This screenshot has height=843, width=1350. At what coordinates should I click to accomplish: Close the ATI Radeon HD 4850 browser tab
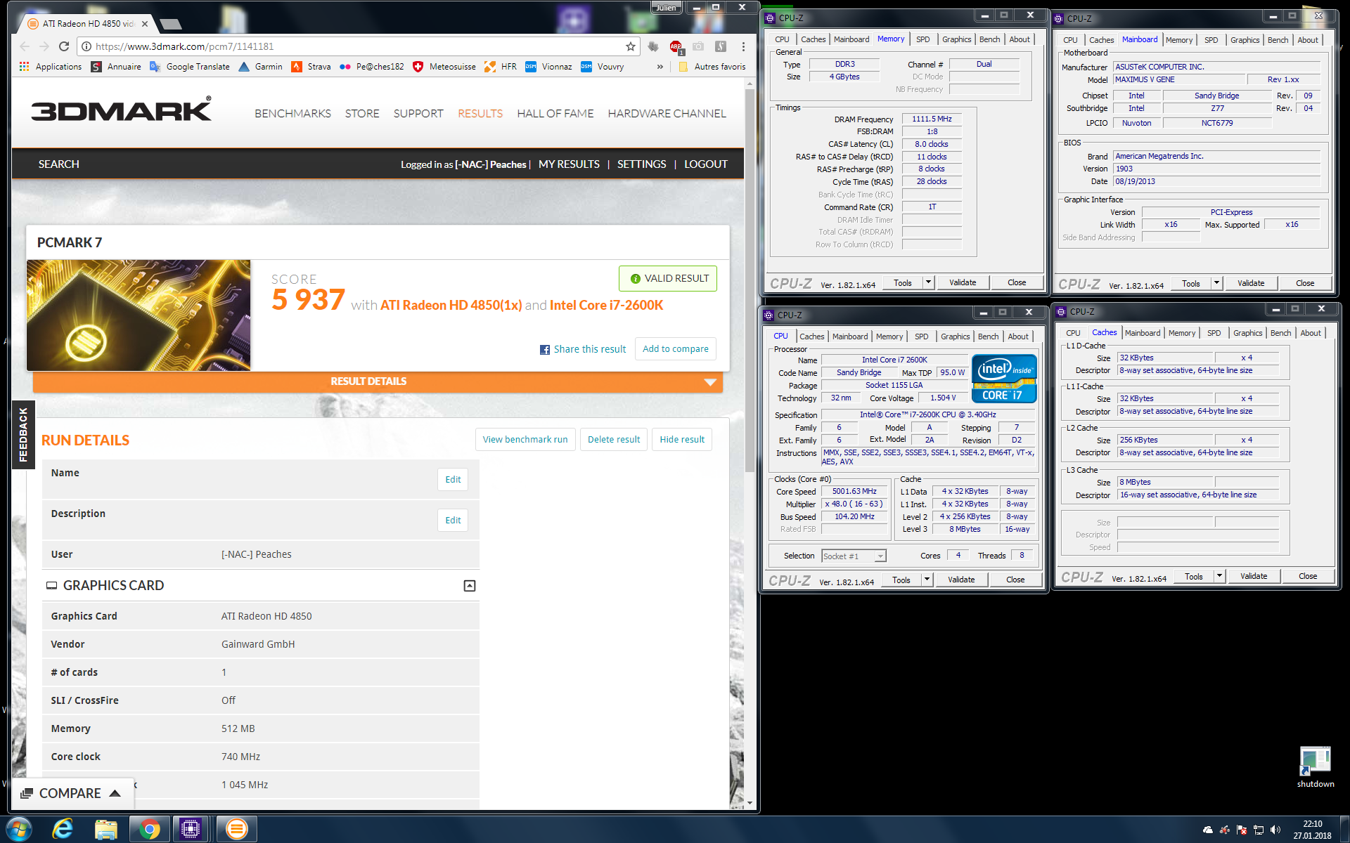145,24
